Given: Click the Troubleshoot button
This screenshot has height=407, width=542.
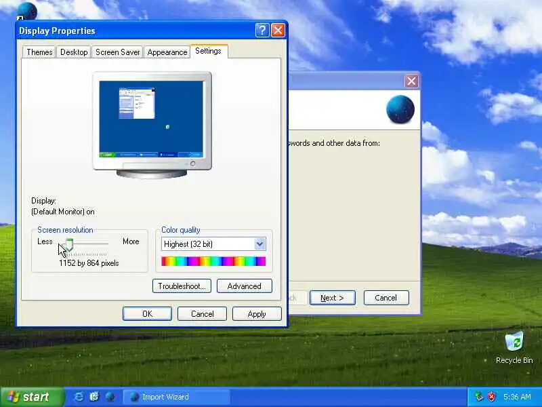Looking at the screenshot, I should tap(182, 286).
